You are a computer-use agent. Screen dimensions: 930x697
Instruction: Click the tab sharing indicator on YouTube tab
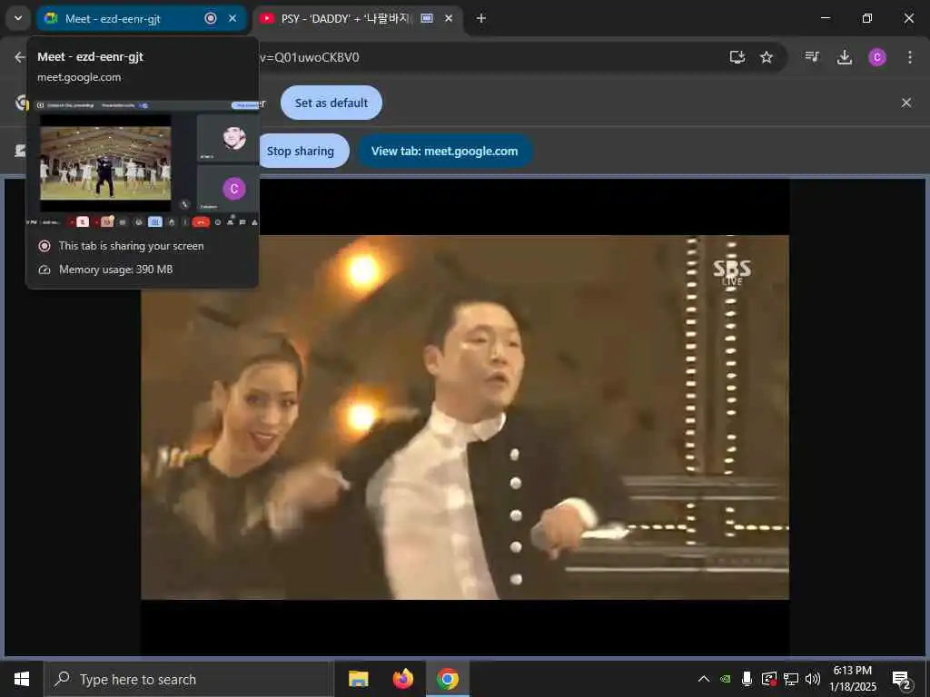pyautogui.click(x=427, y=18)
